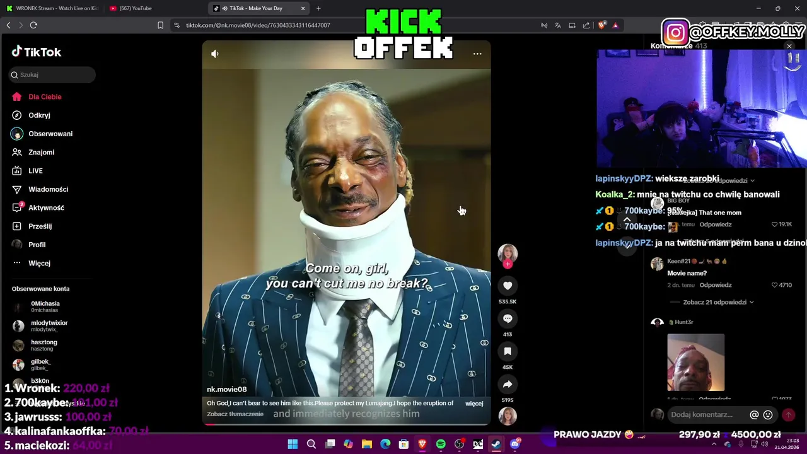Open the video comments with the bubble icon
This screenshot has width=807, height=454.
pyautogui.click(x=508, y=318)
